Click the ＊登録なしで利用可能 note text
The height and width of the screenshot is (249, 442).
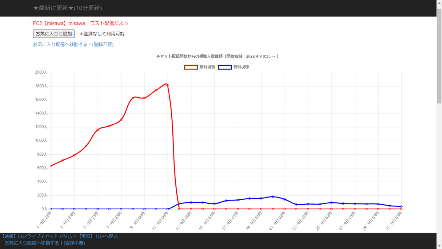point(102,34)
